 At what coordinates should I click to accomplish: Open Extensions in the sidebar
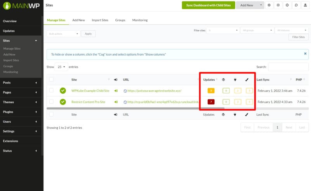[x=21, y=141]
